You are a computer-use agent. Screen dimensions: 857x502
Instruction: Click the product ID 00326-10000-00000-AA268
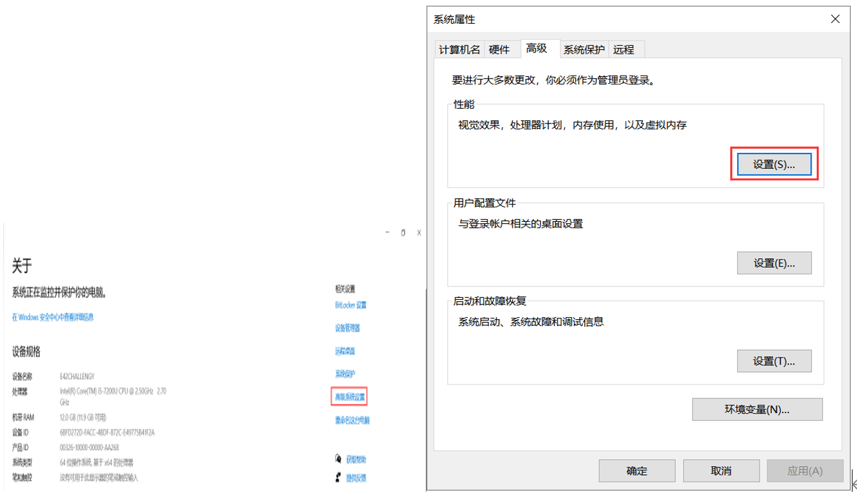coord(90,447)
